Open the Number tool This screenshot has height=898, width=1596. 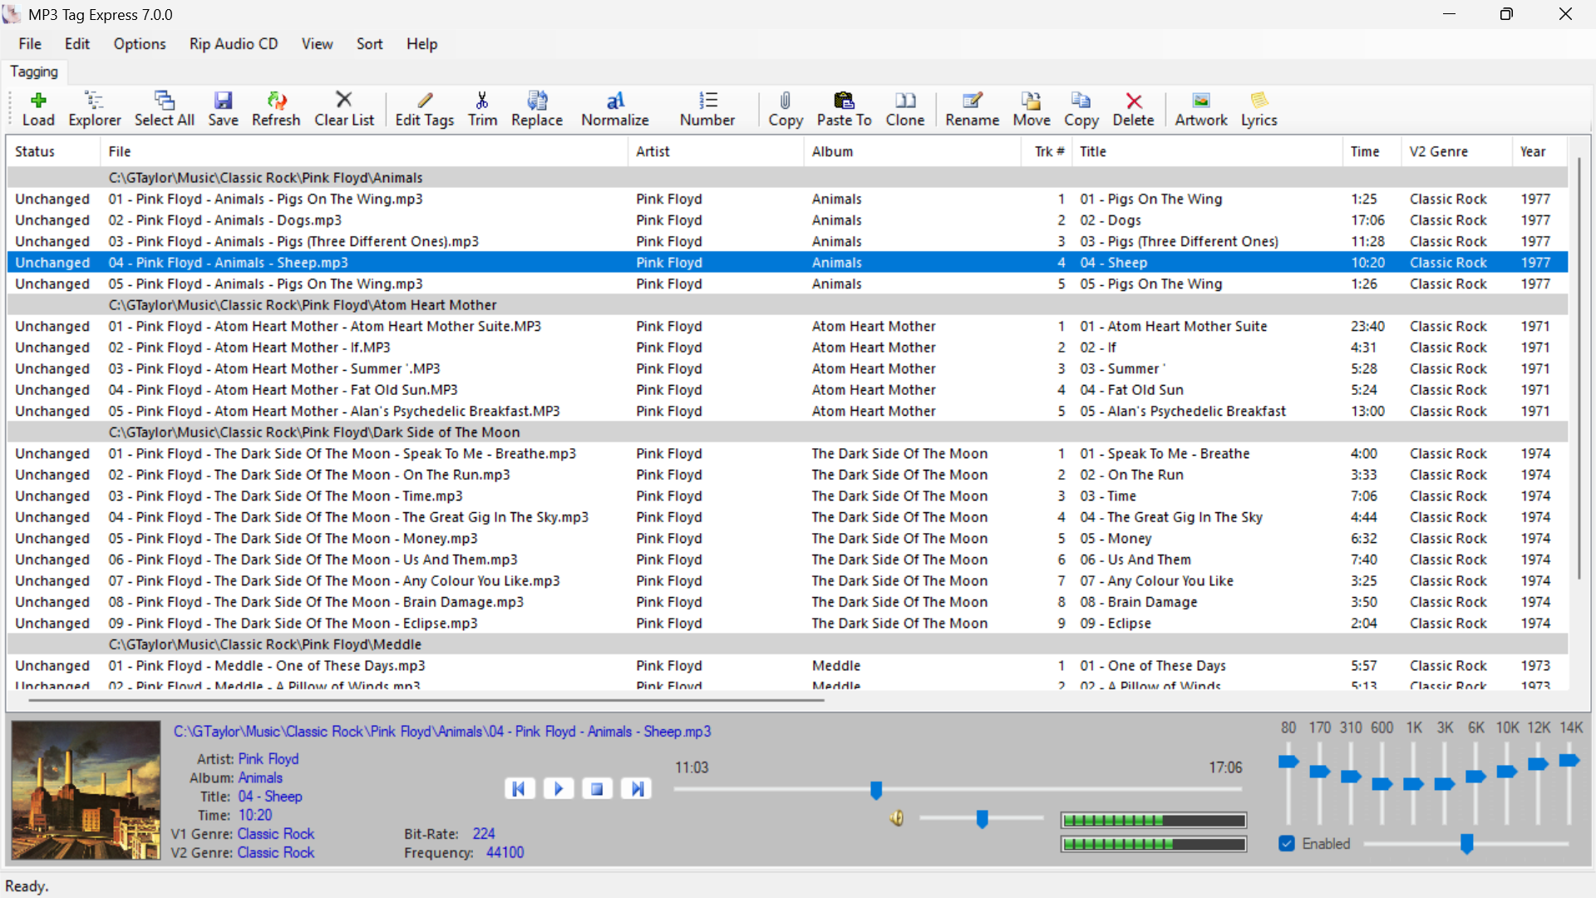tap(707, 109)
